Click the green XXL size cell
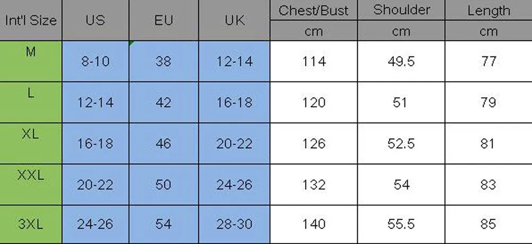The image size is (532, 244). 31,184
